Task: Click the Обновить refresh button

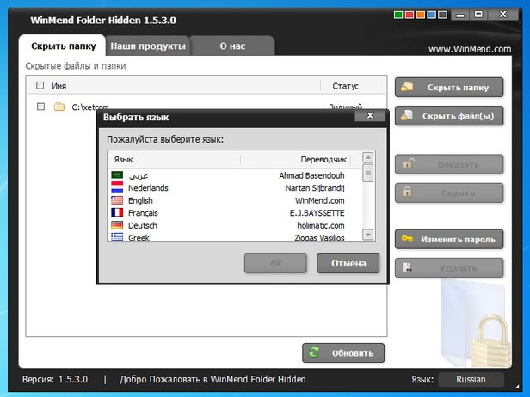Action: [343, 353]
